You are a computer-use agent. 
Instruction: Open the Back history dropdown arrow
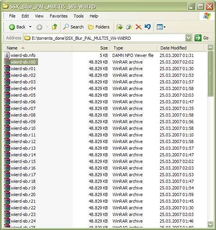click(x=30, y=27)
